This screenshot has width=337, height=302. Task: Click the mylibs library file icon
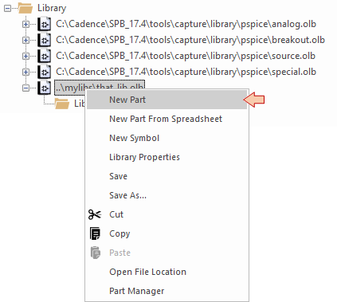(44, 88)
